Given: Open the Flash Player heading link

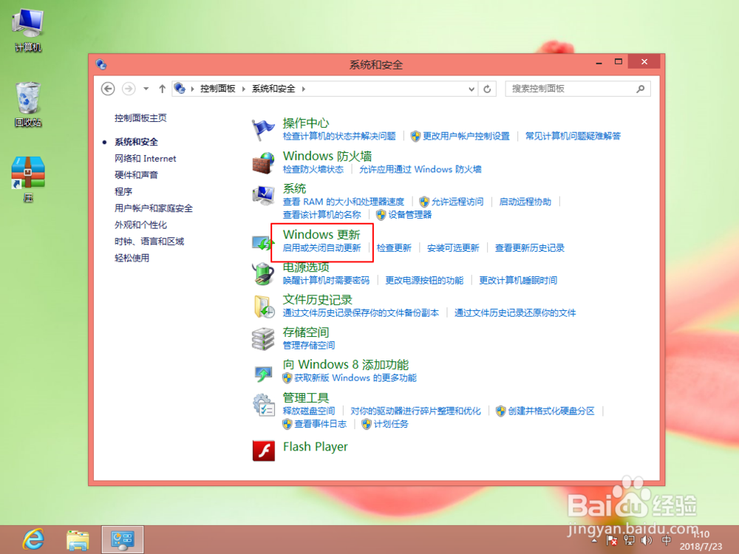Looking at the screenshot, I should click(x=316, y=447).
